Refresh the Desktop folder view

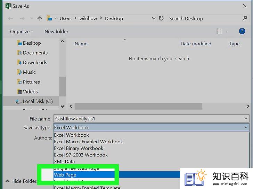click(161, 18)
